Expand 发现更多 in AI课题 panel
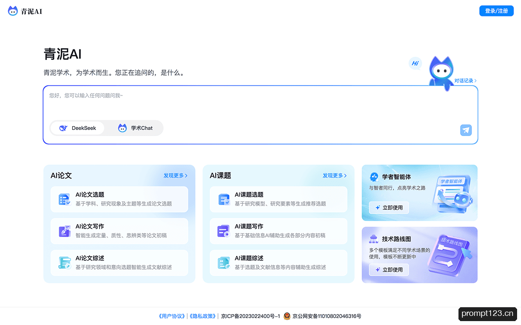 point(335,175)
